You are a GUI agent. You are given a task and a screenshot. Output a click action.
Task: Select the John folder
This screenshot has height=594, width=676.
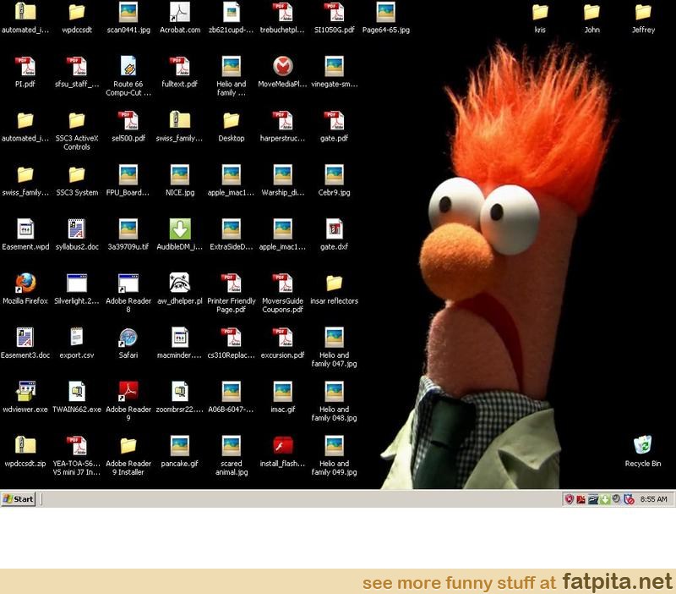[x=591, y=12]
